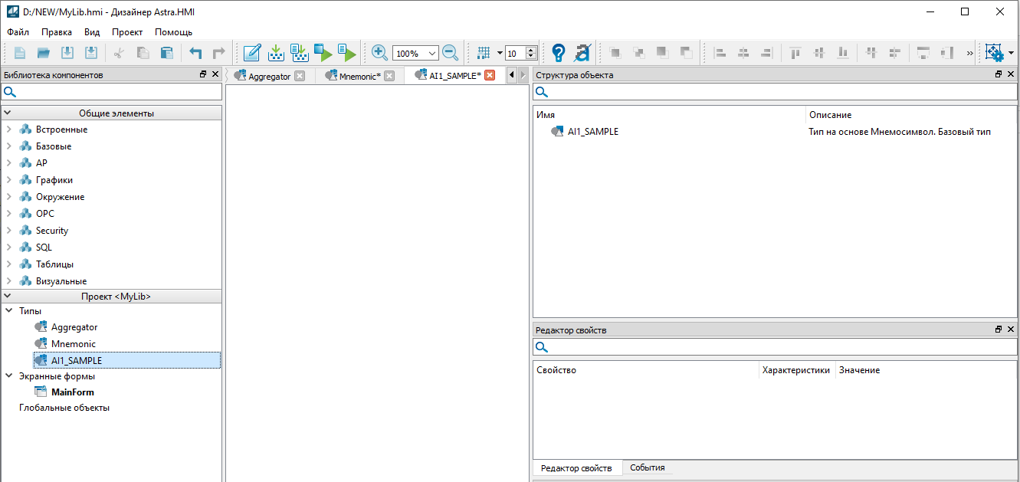
Task: Expand the Графики component group
Action: (x=8, y=180)
